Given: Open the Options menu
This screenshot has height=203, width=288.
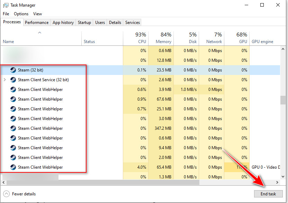Looking at the screenshot, I should (21, 14).
